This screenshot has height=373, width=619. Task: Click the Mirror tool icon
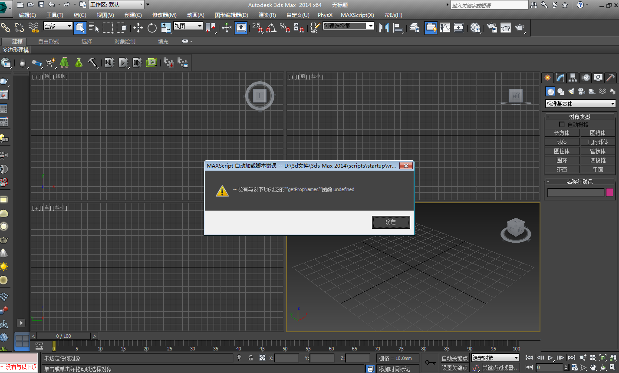(384, 28)
